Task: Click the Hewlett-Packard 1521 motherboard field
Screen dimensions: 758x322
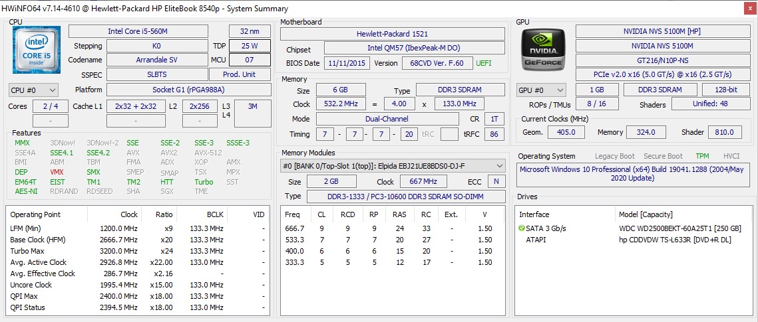Action: 393,34
